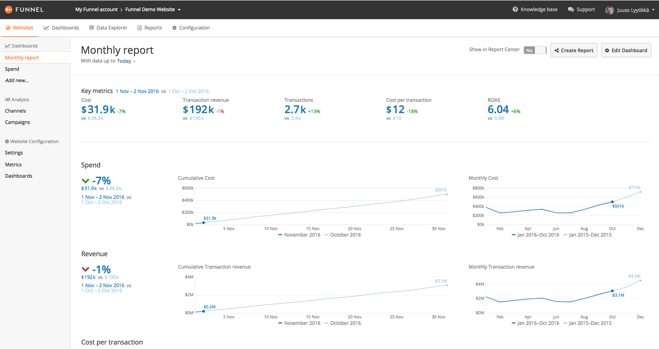Viewport: 659px width, 349px height.
Task: Click the Website Configuration gear icon
Action: click(7, 141)
